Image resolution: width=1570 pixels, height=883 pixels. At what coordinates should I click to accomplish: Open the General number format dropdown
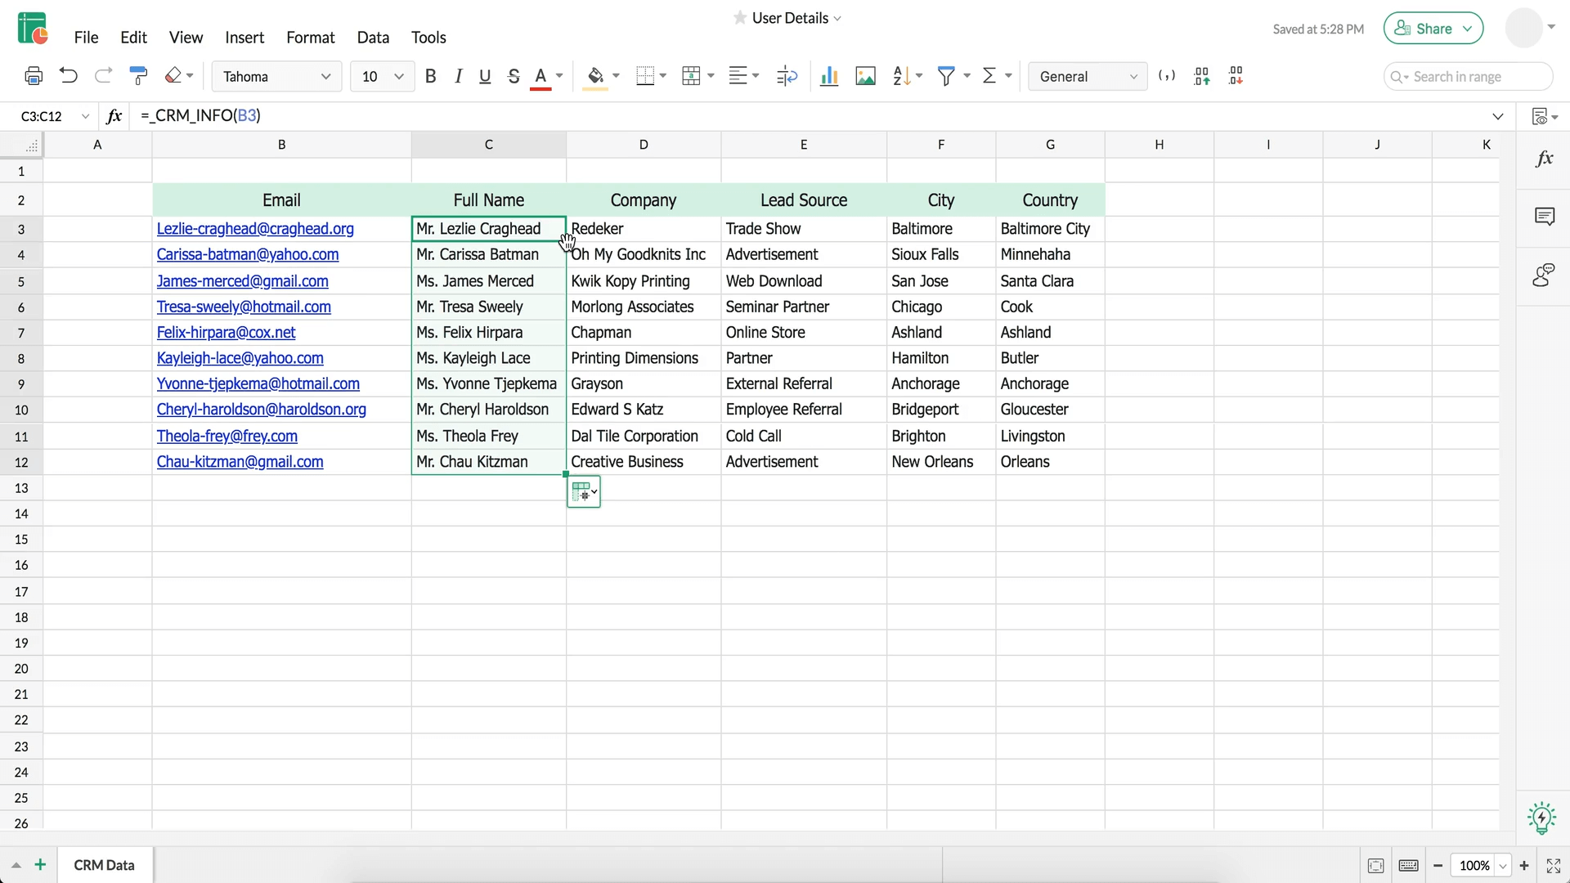tap(1087, 76)
